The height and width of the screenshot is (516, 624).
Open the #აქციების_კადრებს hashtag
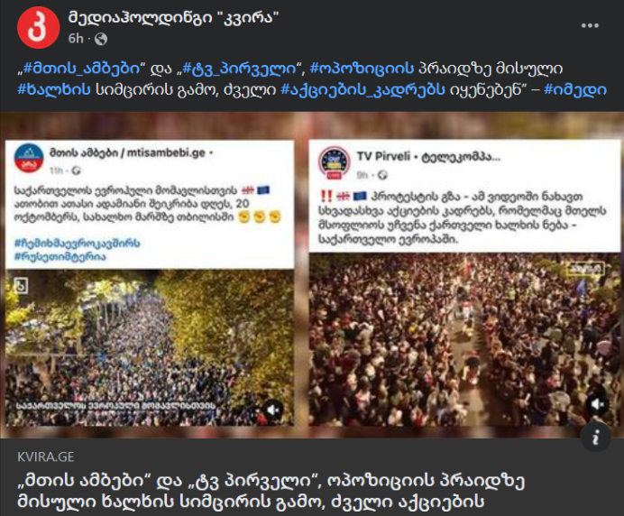point(362,89)
